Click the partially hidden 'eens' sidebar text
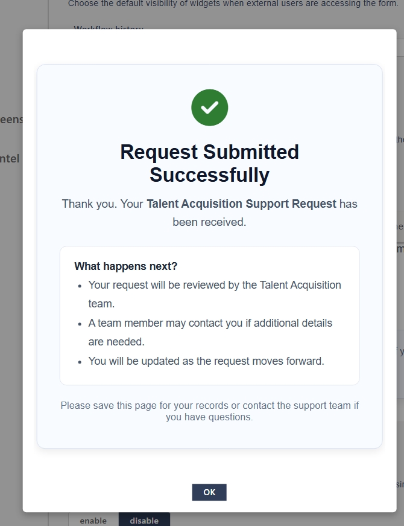The image size is (404, 526). click(11, 119)
